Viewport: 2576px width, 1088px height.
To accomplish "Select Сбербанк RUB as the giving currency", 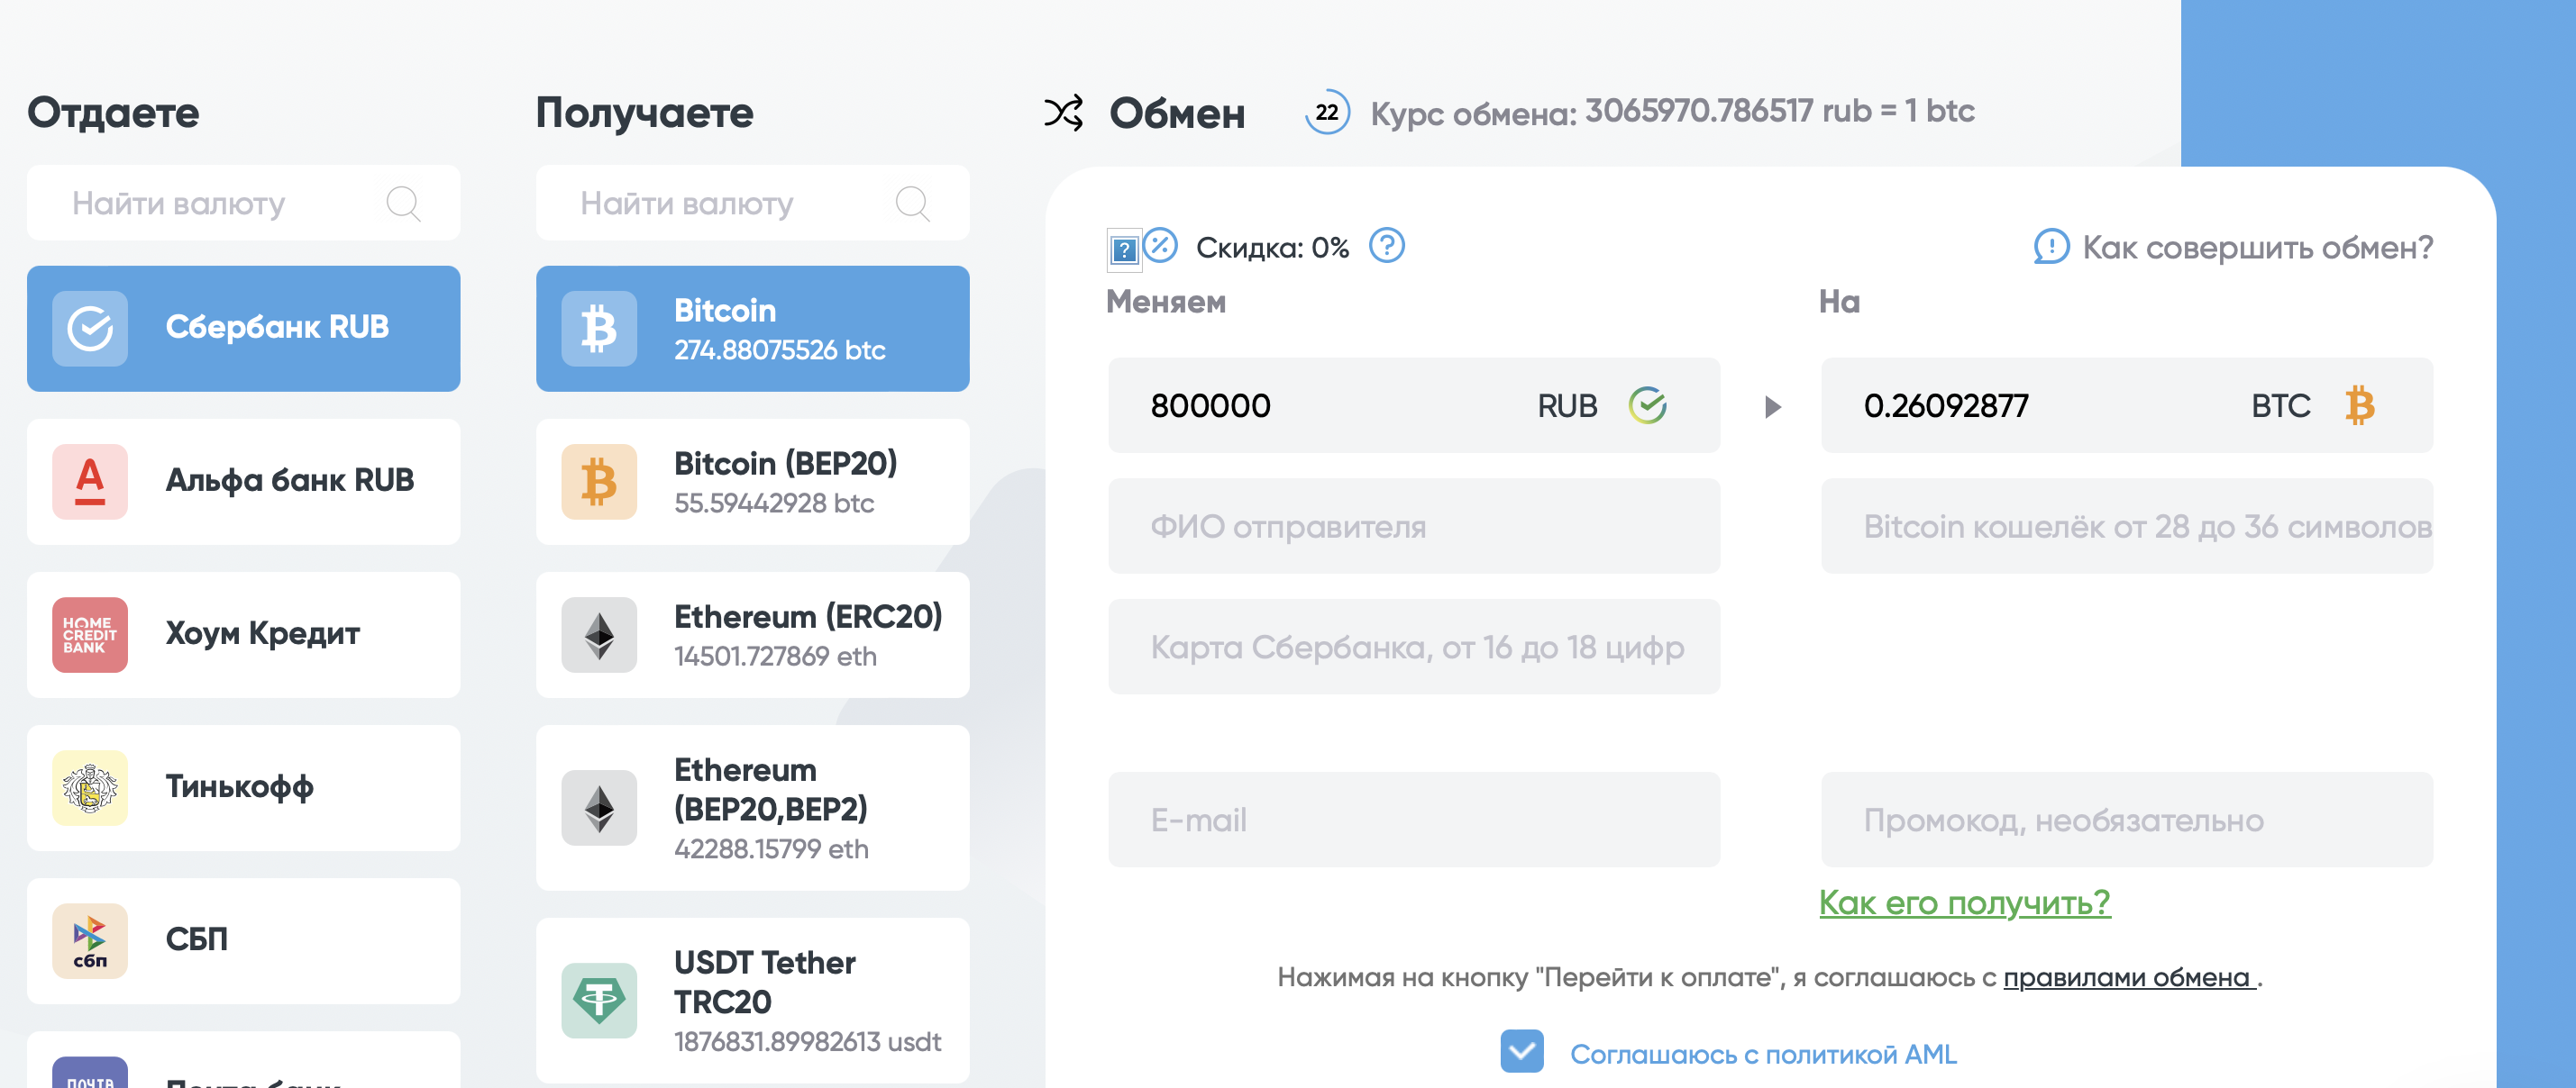I will (x=244, y=328).
